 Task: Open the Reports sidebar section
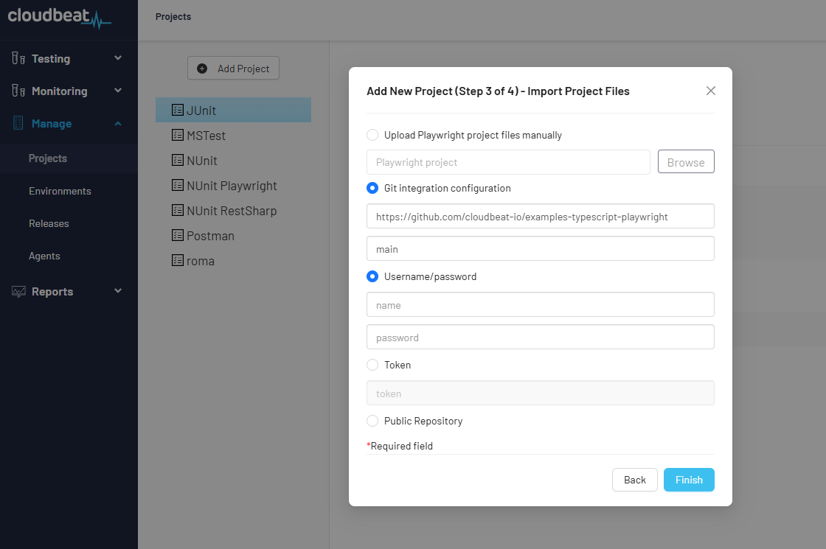52,292
